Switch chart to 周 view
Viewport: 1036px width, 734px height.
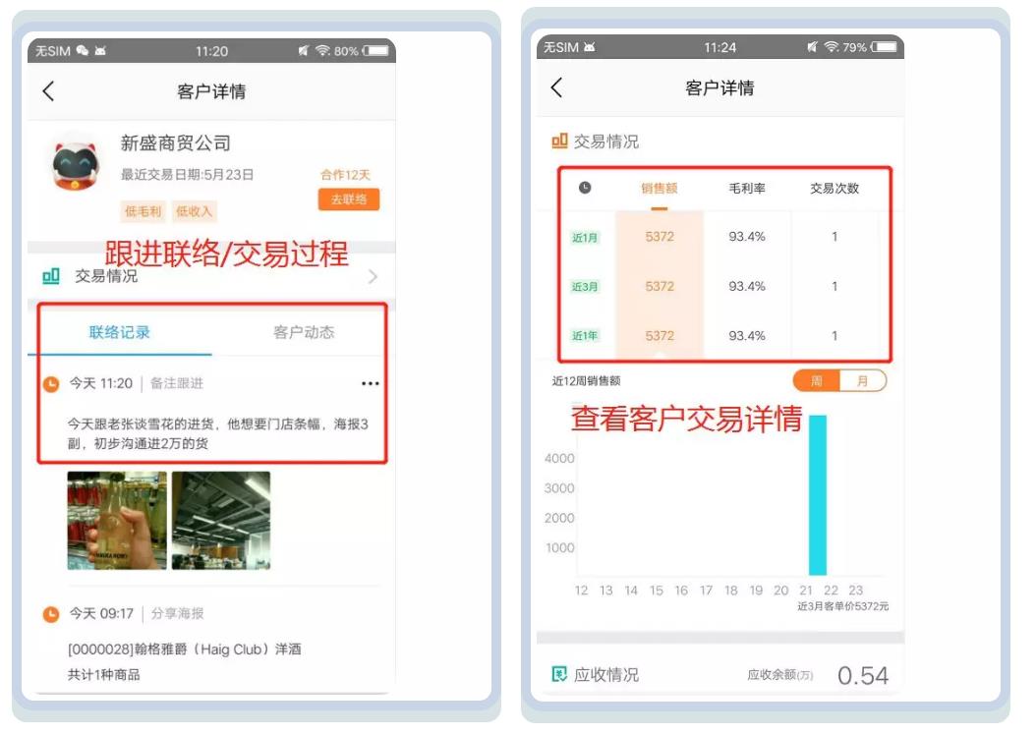click(817, 381)
